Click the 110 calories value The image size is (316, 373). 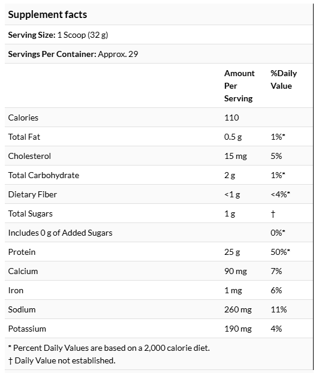[231, 118]
